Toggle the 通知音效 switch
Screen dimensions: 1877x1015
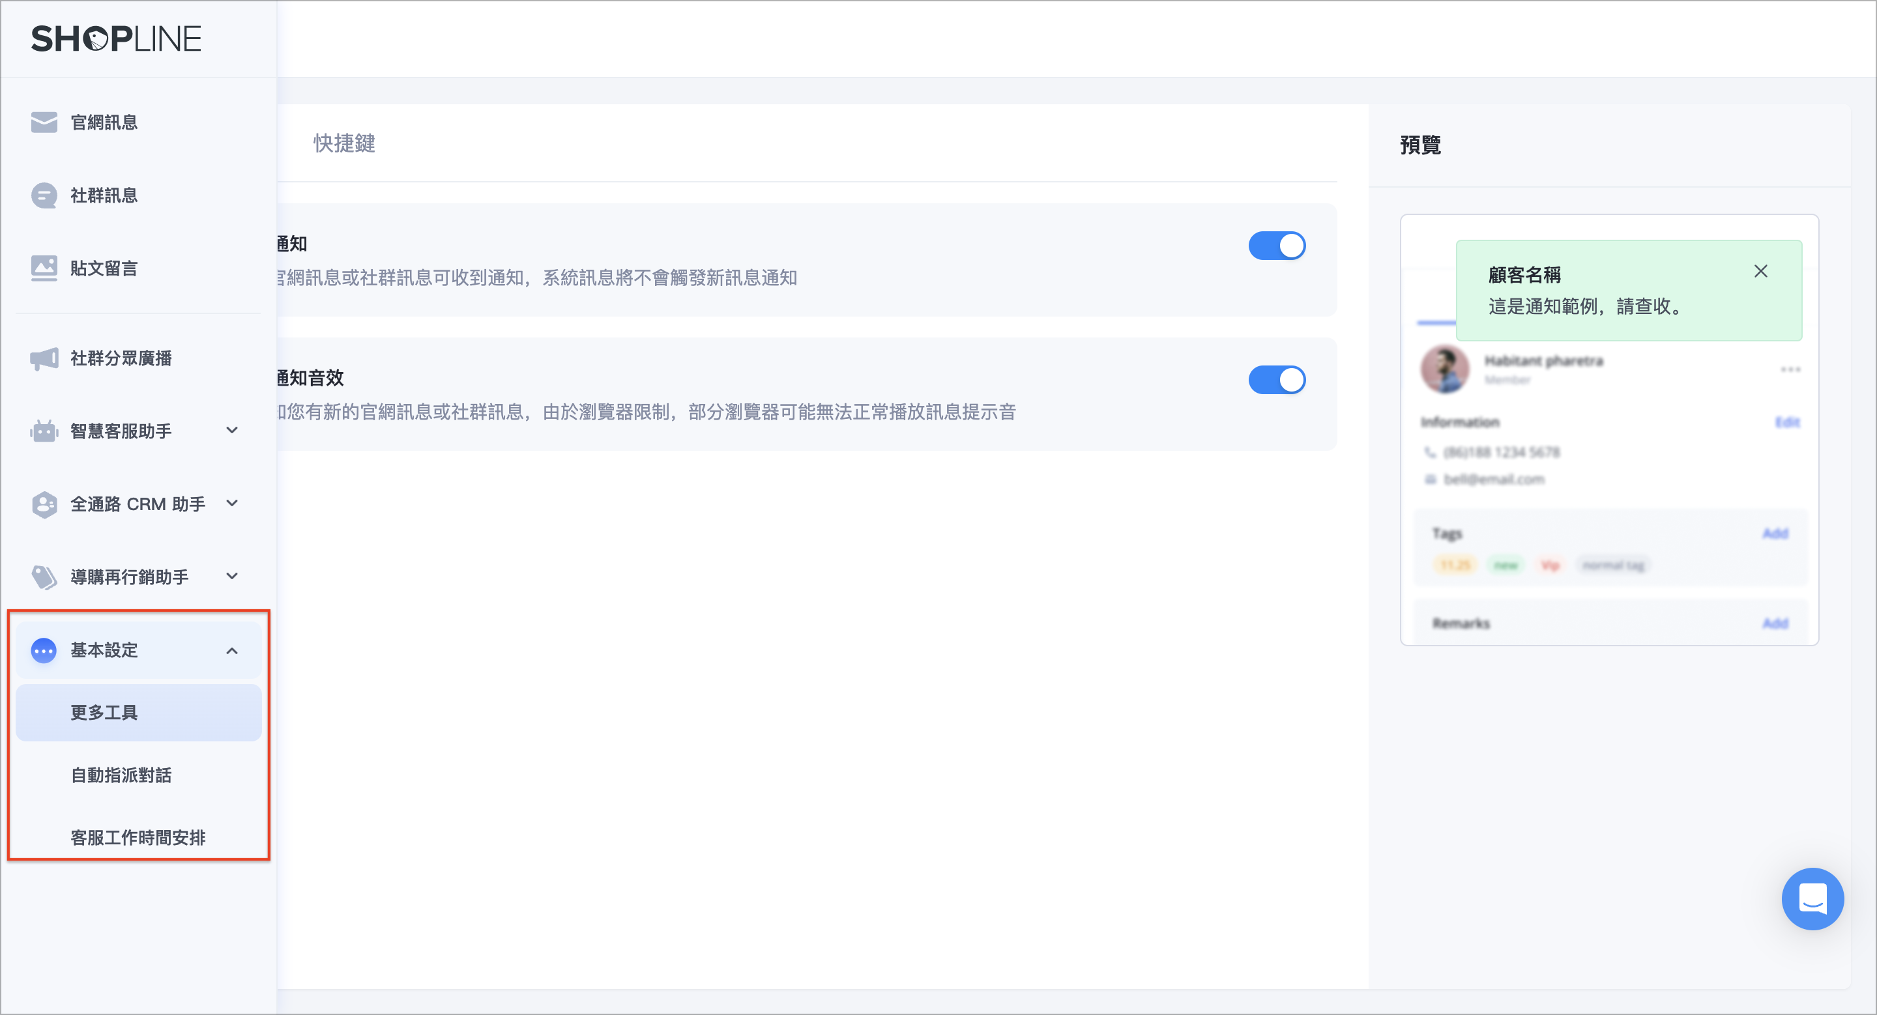tap(1277, 379)
